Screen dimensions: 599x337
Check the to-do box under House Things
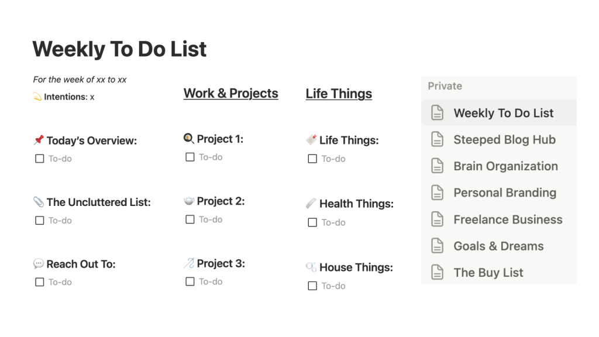click(x=312, y=286)
